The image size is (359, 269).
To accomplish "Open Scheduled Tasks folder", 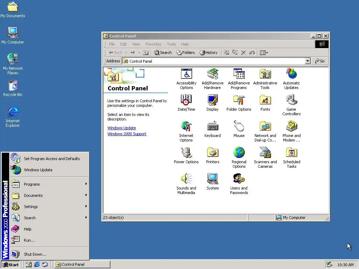I will click(291, 158).
